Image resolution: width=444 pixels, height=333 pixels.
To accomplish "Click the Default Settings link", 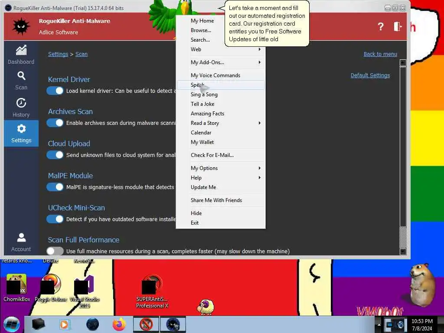I will (x=370, y=75).
